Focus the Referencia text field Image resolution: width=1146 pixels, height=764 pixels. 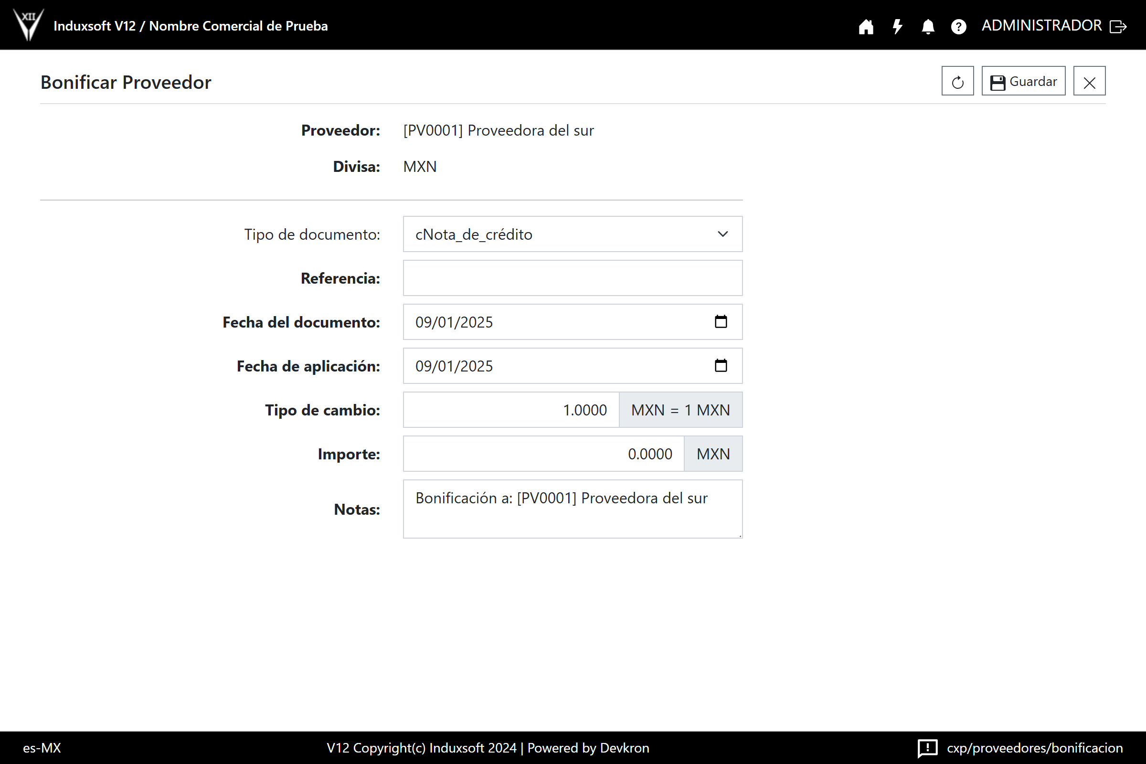[573, 278]
